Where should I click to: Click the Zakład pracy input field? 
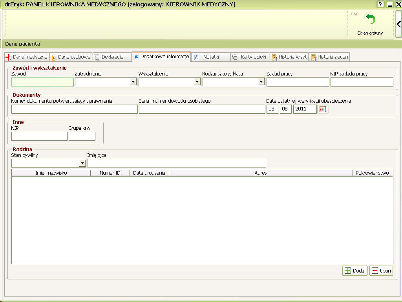pos(298,82)
